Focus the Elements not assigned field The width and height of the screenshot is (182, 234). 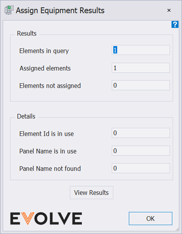tap(141, 85)
